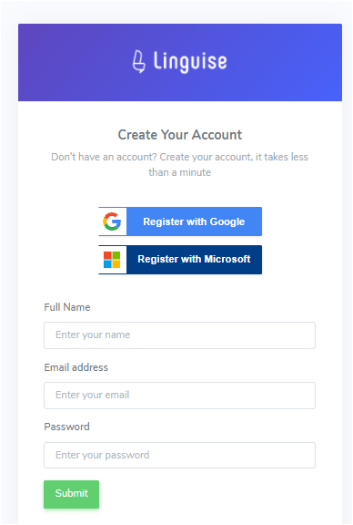Click the Register with Microsoft button label
This screenshot has width=353, height=525.
click(194, 259)
